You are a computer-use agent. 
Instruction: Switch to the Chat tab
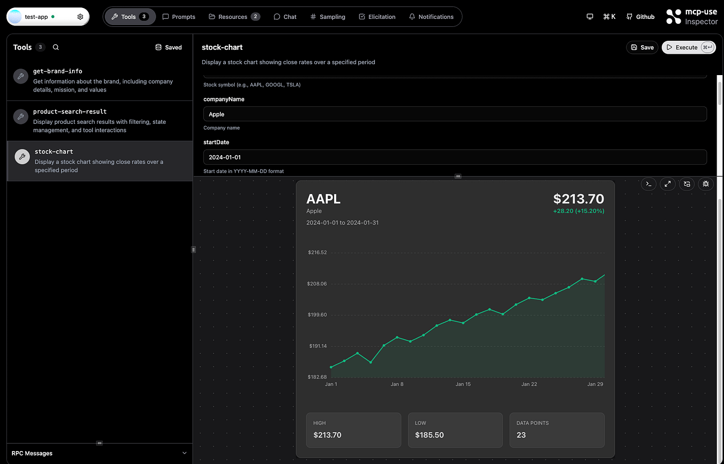[x=285, y=17]
